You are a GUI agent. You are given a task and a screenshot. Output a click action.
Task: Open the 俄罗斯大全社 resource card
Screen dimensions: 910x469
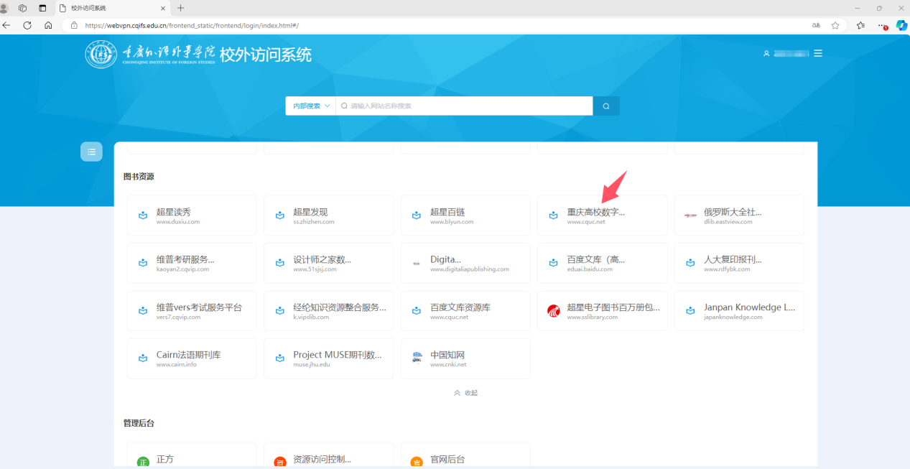[739, 215]
